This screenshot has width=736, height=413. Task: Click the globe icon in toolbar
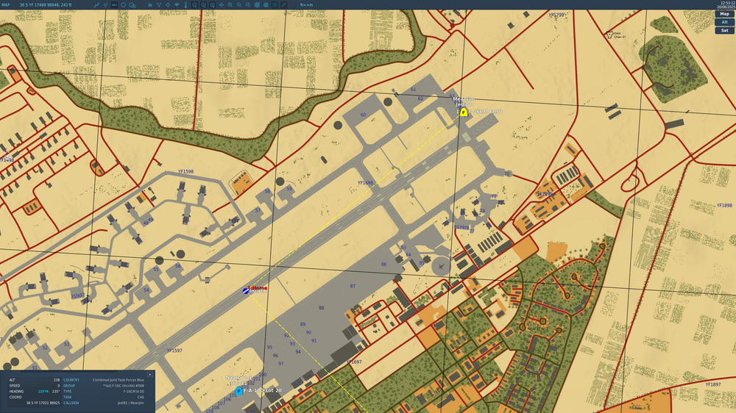click(x=266, y=4)
